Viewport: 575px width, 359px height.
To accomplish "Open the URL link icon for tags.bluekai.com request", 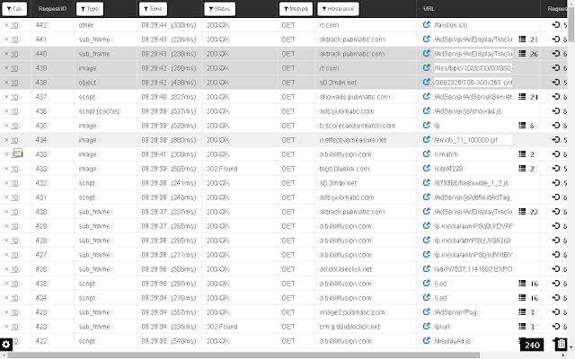I will [x=426, y=168].
